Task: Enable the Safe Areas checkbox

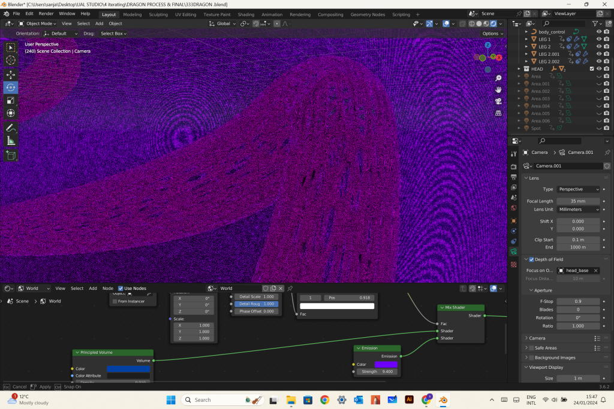Action: pos(531,348)
